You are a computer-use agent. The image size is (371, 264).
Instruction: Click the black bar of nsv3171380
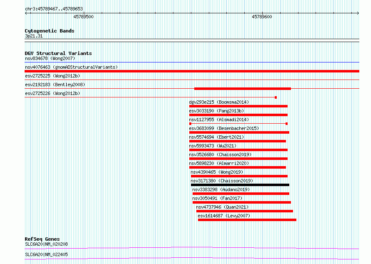240,185
